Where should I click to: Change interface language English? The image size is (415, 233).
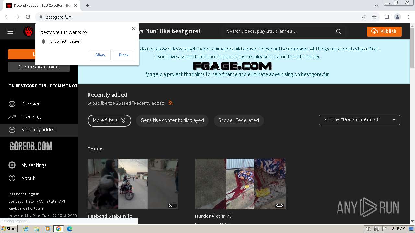pyautogui.click(x=24, y=194)
